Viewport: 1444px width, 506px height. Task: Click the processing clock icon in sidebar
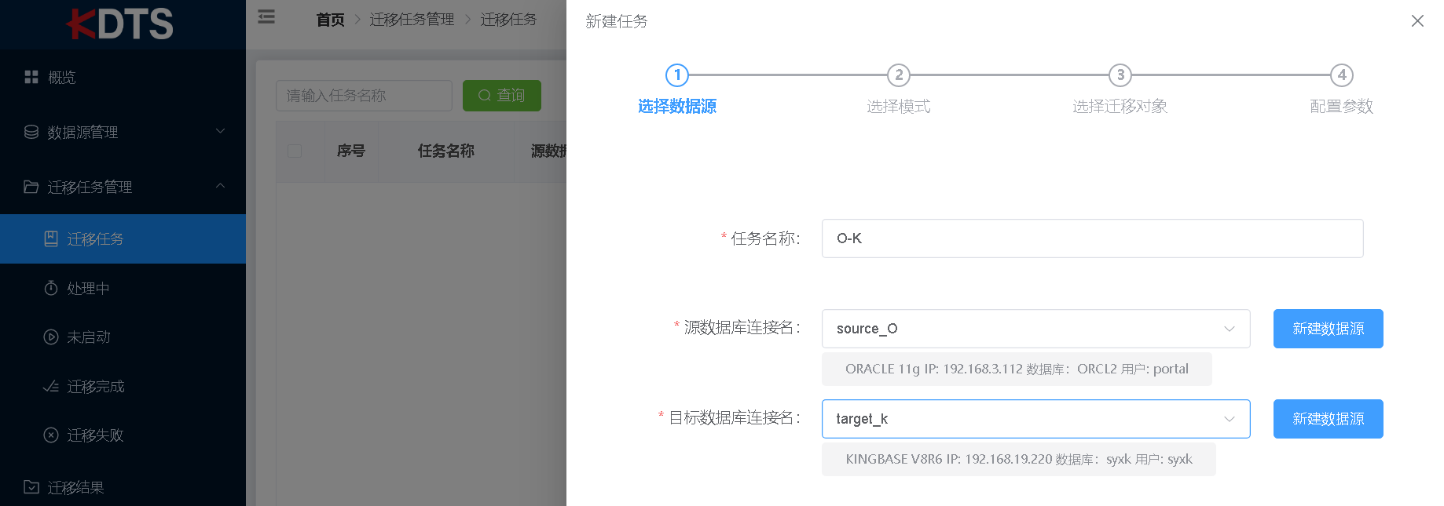[x=51, y=288]
